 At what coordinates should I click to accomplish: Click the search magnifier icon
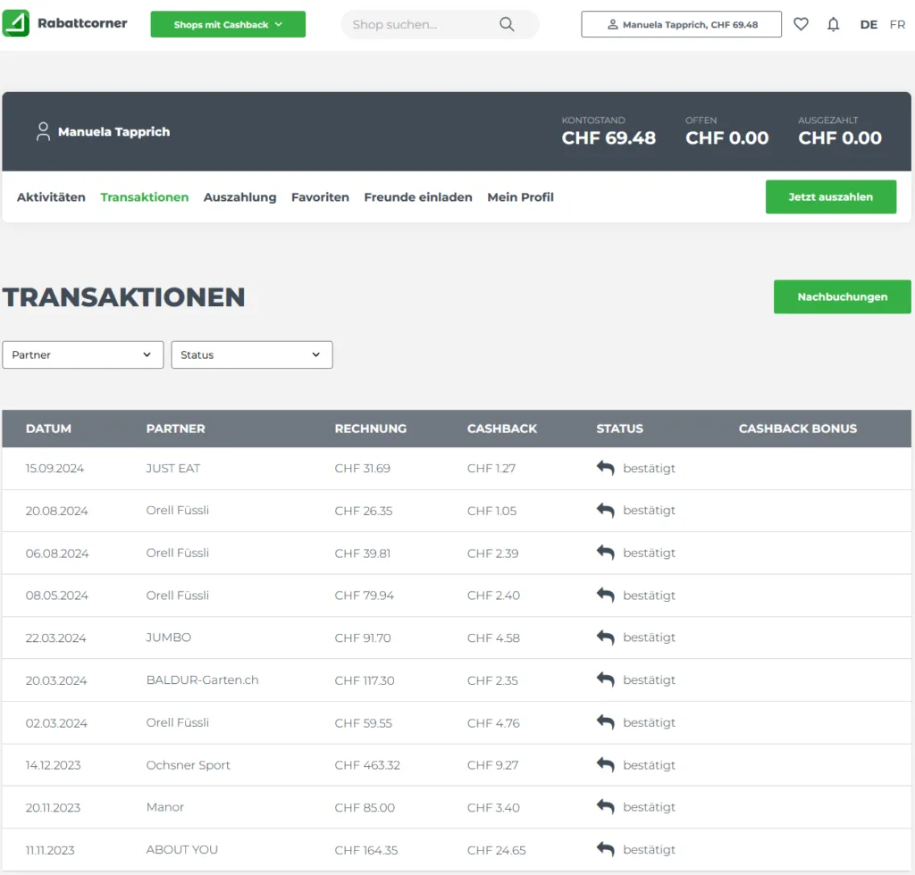click(x=507, y=24)
